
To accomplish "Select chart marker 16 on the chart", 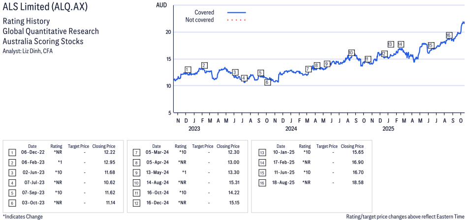I will (448, 35).
